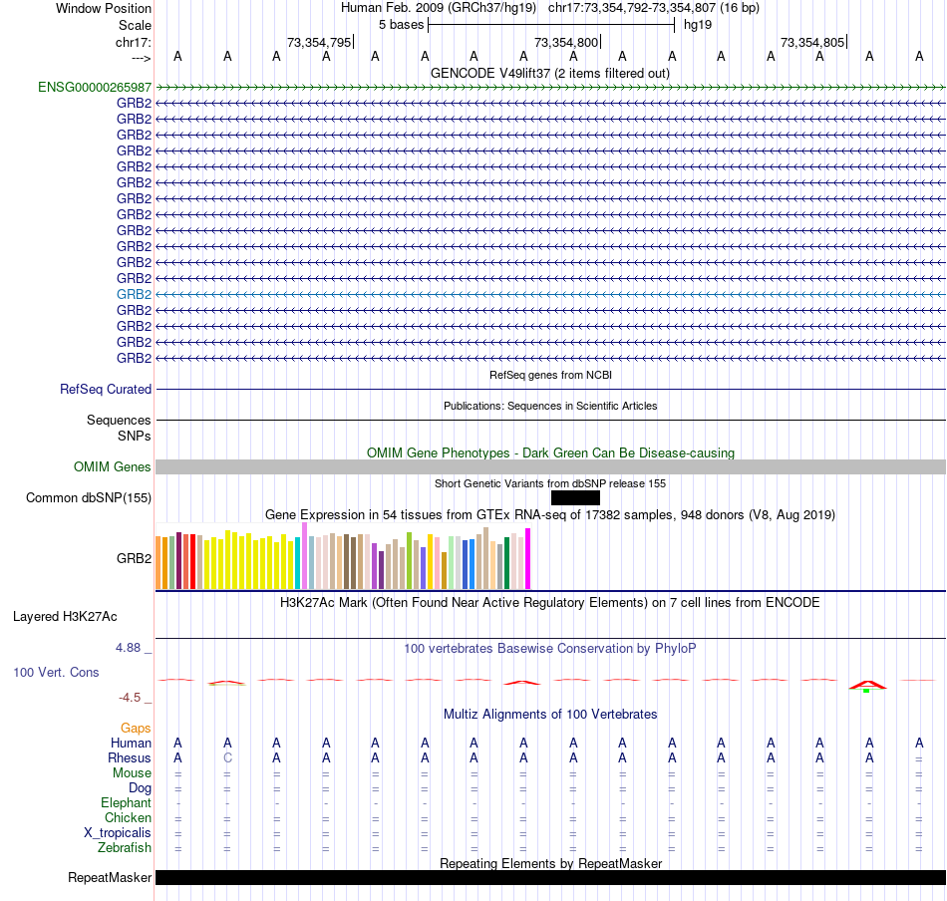The image size is (947, 901).
Task: Open the Common dbSNP(155) track label
Action: (x=89, y=497)
